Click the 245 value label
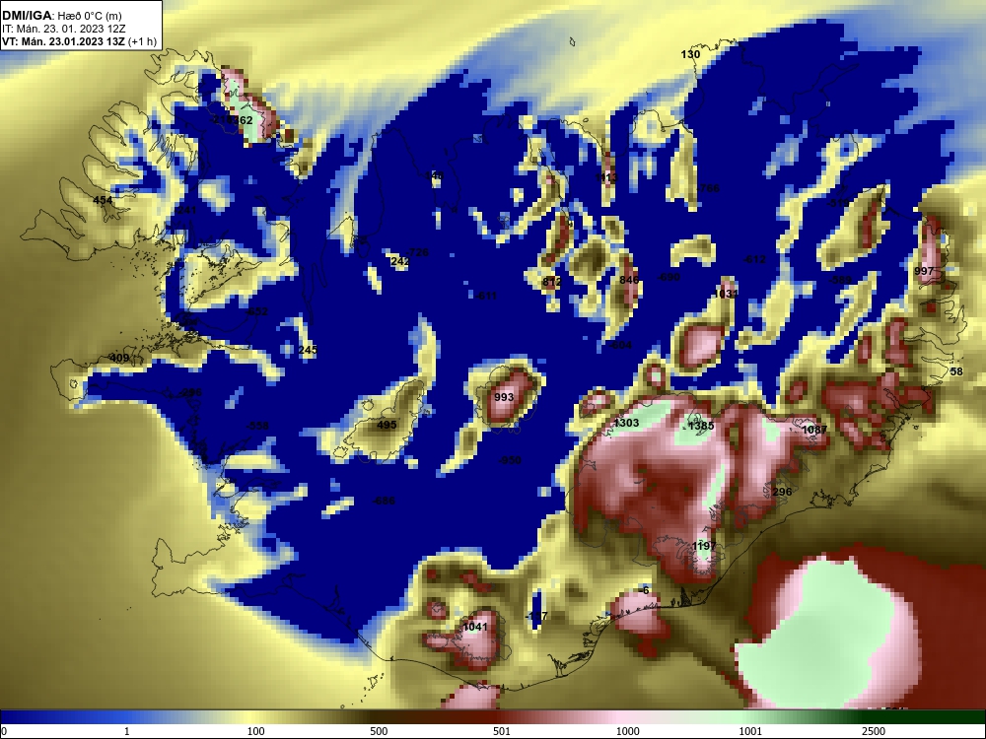 308,350
